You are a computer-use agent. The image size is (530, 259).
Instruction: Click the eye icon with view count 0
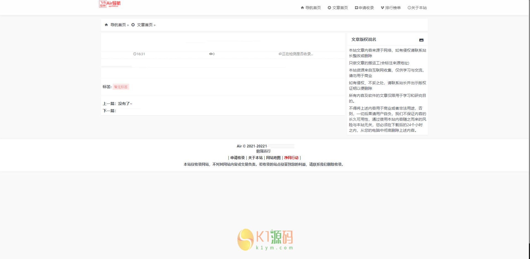pyautogui.click(x=211, y=54)
